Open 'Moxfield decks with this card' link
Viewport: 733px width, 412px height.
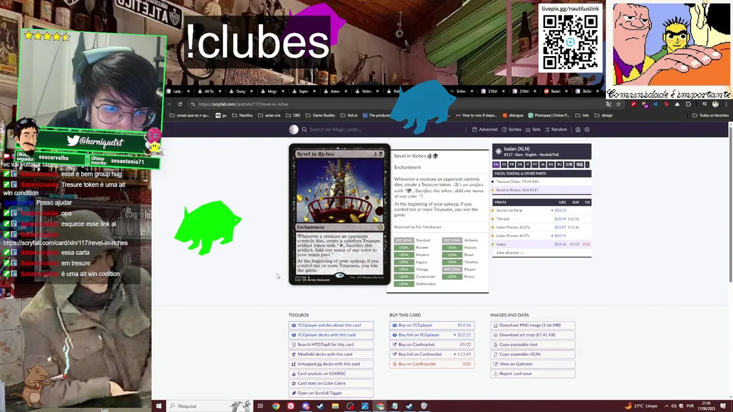point(331,354)
